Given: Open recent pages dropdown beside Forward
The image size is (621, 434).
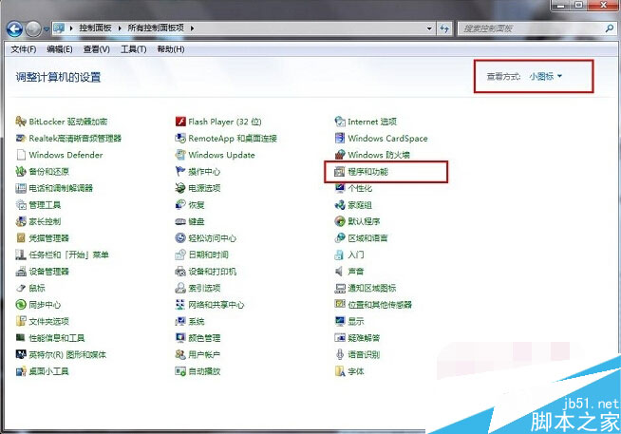Looking at the screenshot, I should point(47,28).
